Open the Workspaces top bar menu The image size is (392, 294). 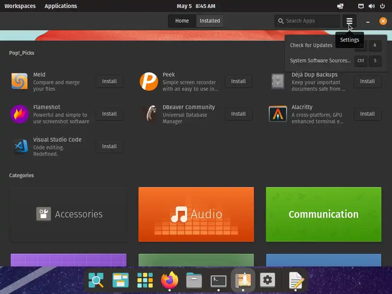tap(20, 6)
